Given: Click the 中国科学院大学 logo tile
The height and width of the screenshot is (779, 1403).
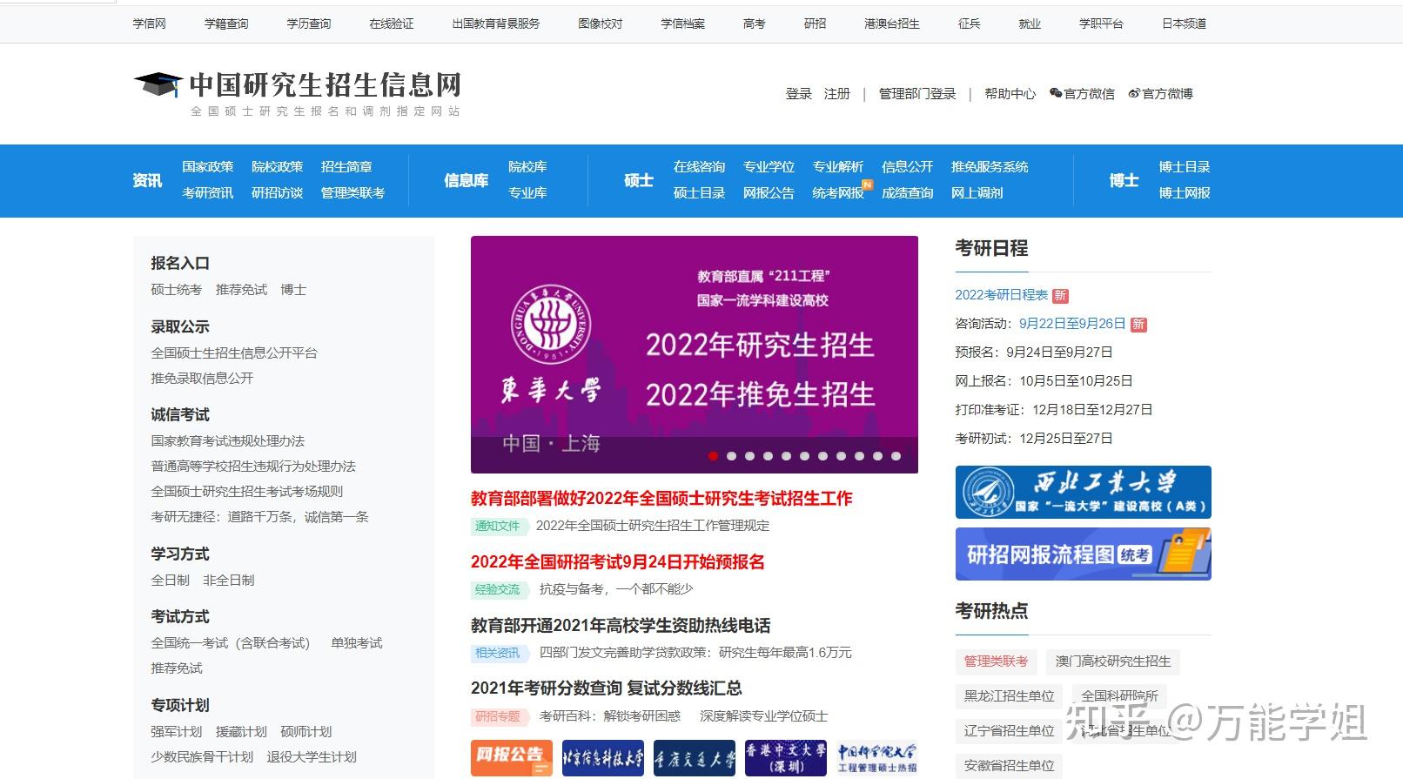Looking at the screenshot, I should coord(877,757).
